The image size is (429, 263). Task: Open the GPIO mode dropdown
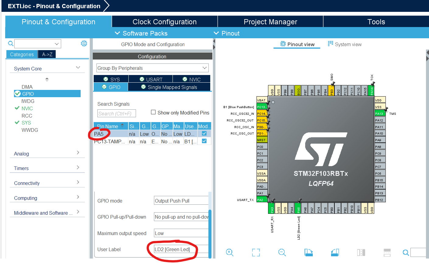181,201
